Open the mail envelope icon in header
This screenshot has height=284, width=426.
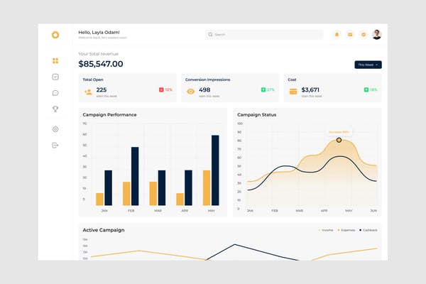click(x=350, y=35)
